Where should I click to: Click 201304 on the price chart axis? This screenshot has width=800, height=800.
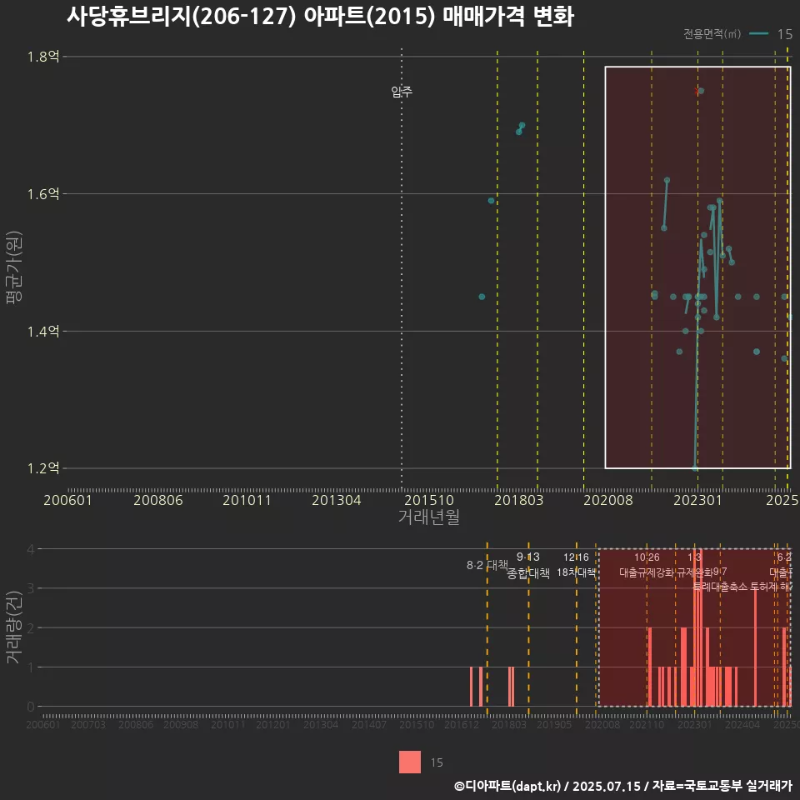[x=336, y=500]
